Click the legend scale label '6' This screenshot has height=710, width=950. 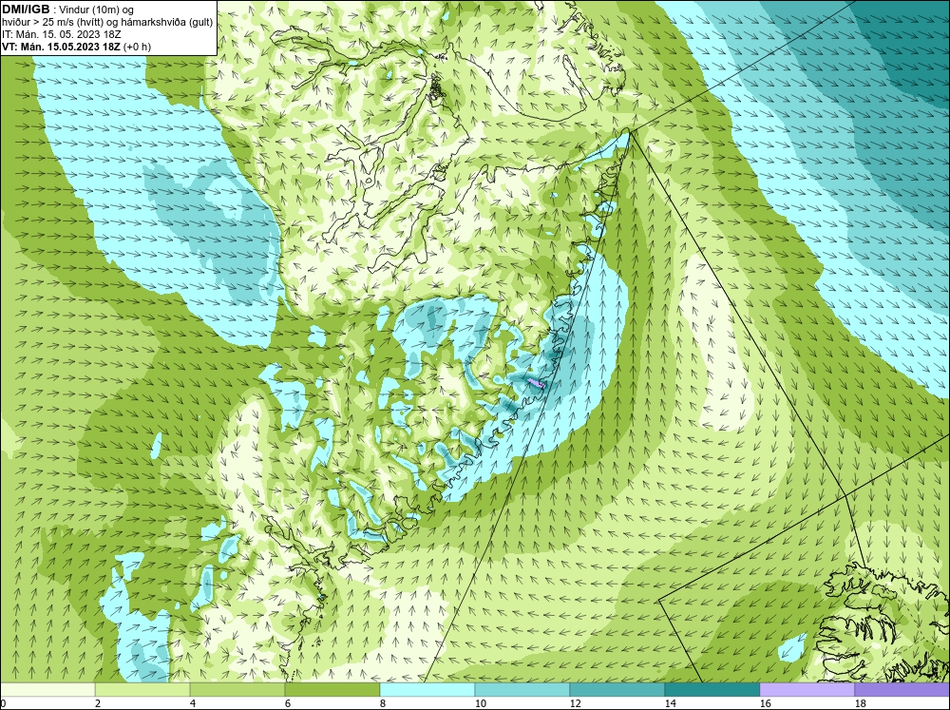[288, 703]
